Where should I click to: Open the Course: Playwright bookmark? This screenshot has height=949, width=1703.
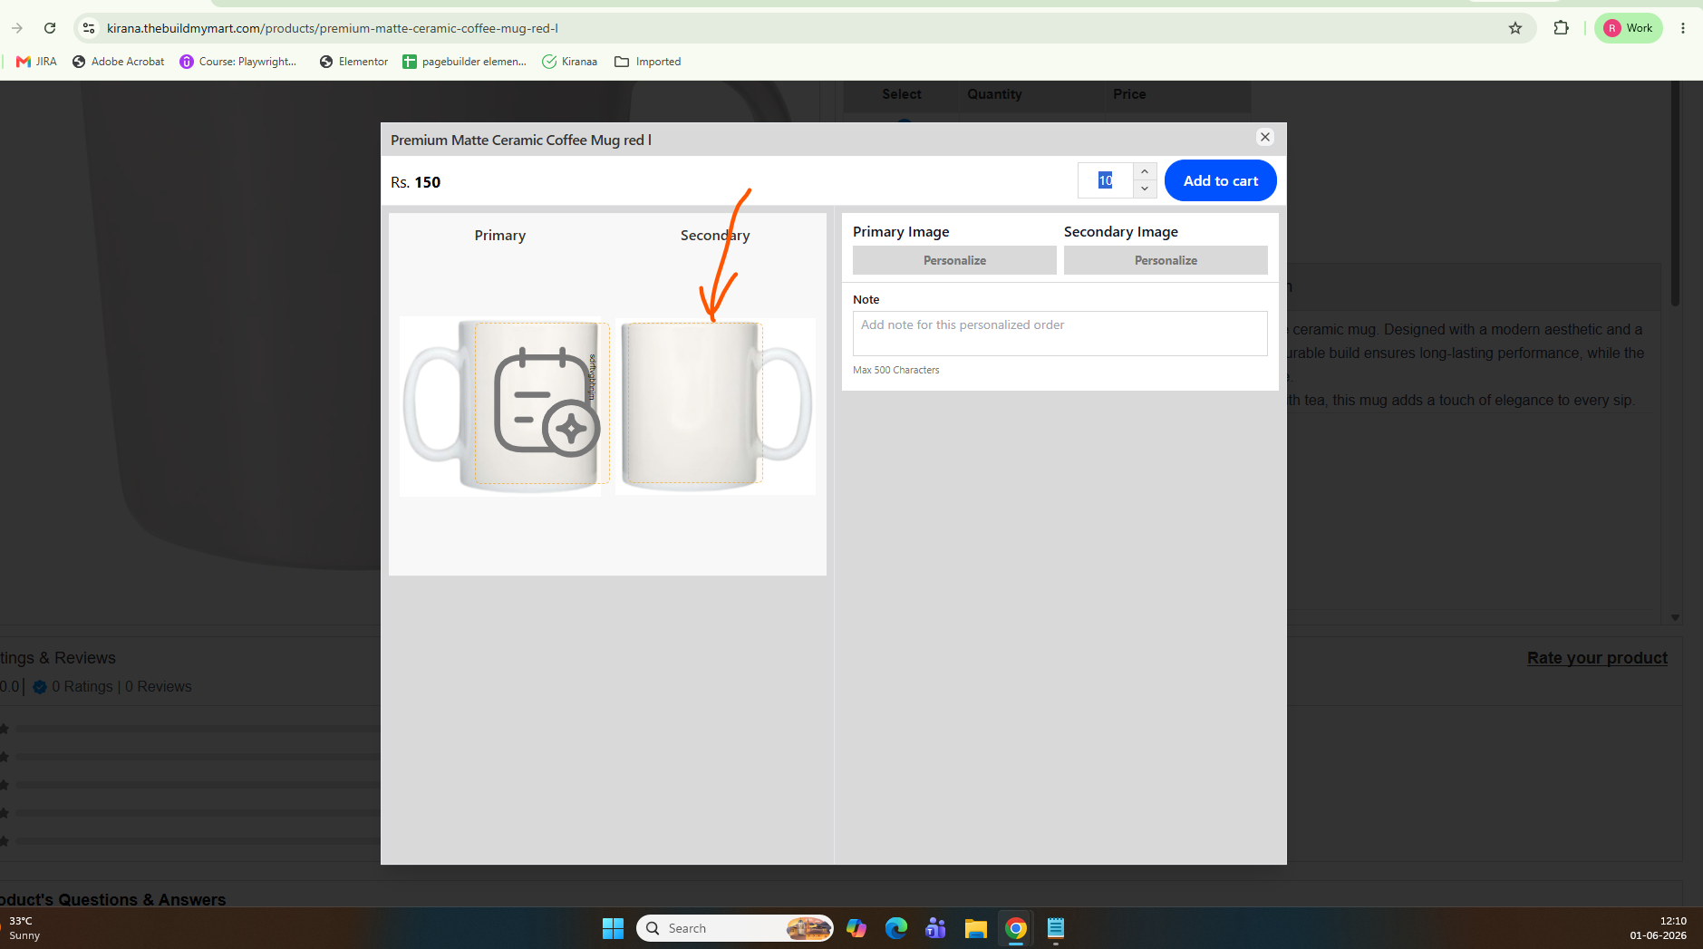click(238, 62)
